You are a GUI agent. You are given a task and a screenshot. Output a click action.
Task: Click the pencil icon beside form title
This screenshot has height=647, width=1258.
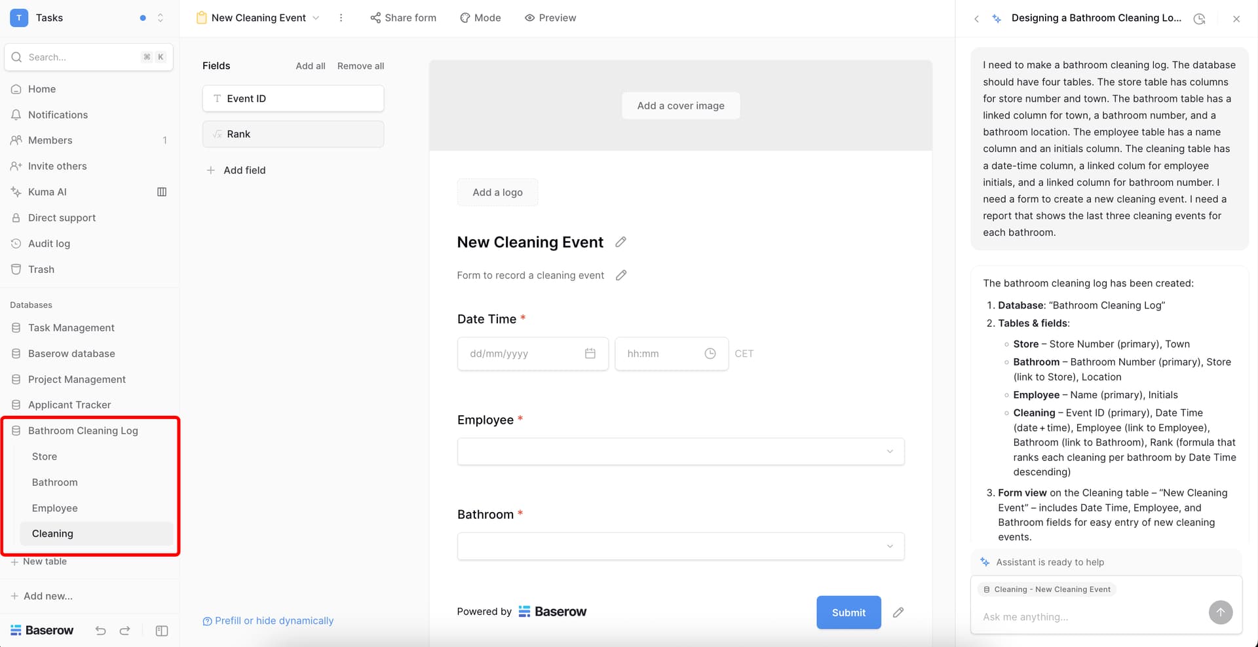click(x=620, y=242)
